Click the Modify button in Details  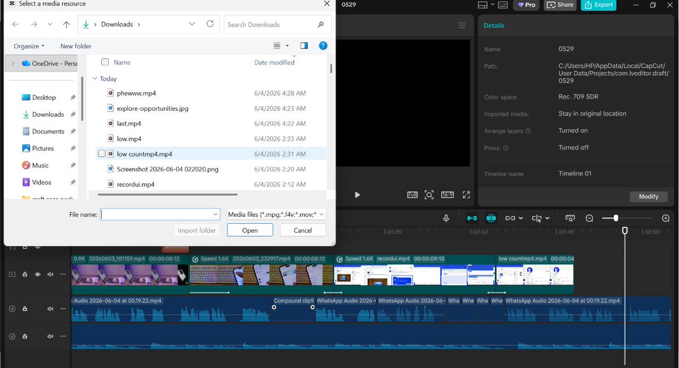point(648,197)
